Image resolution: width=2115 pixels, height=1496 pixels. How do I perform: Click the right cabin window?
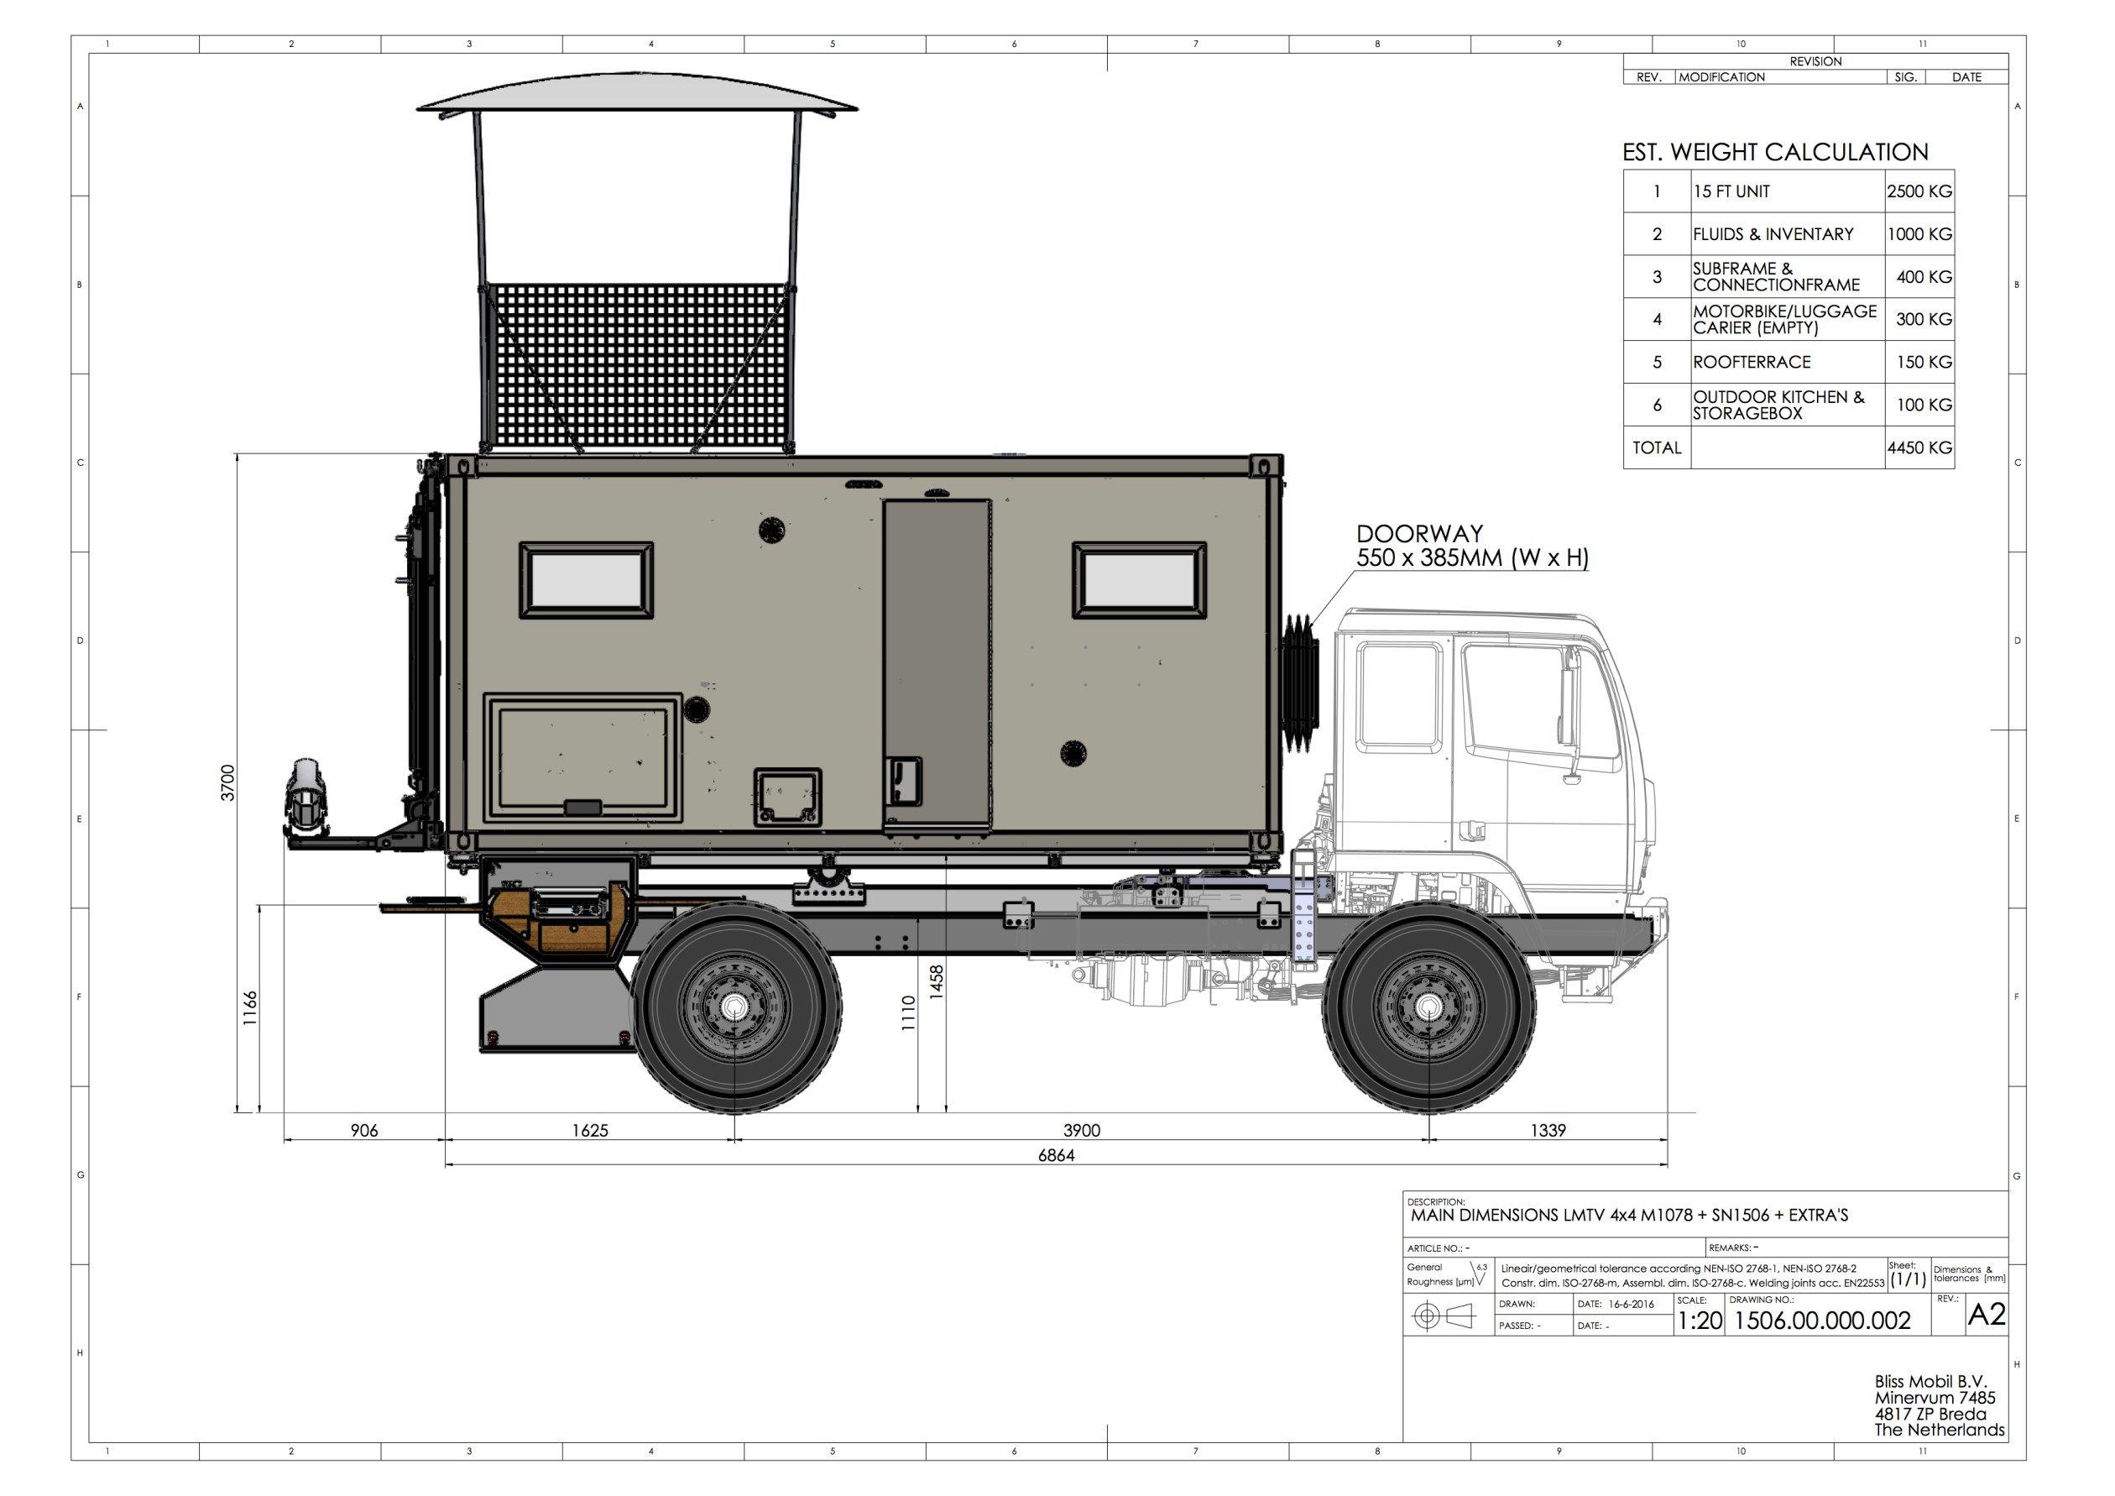pos(1140,580)
